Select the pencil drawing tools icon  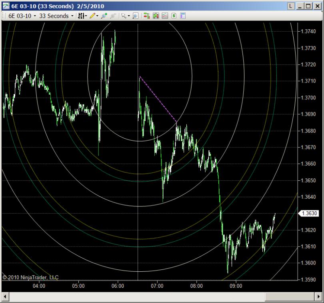(x=92, y=16)
